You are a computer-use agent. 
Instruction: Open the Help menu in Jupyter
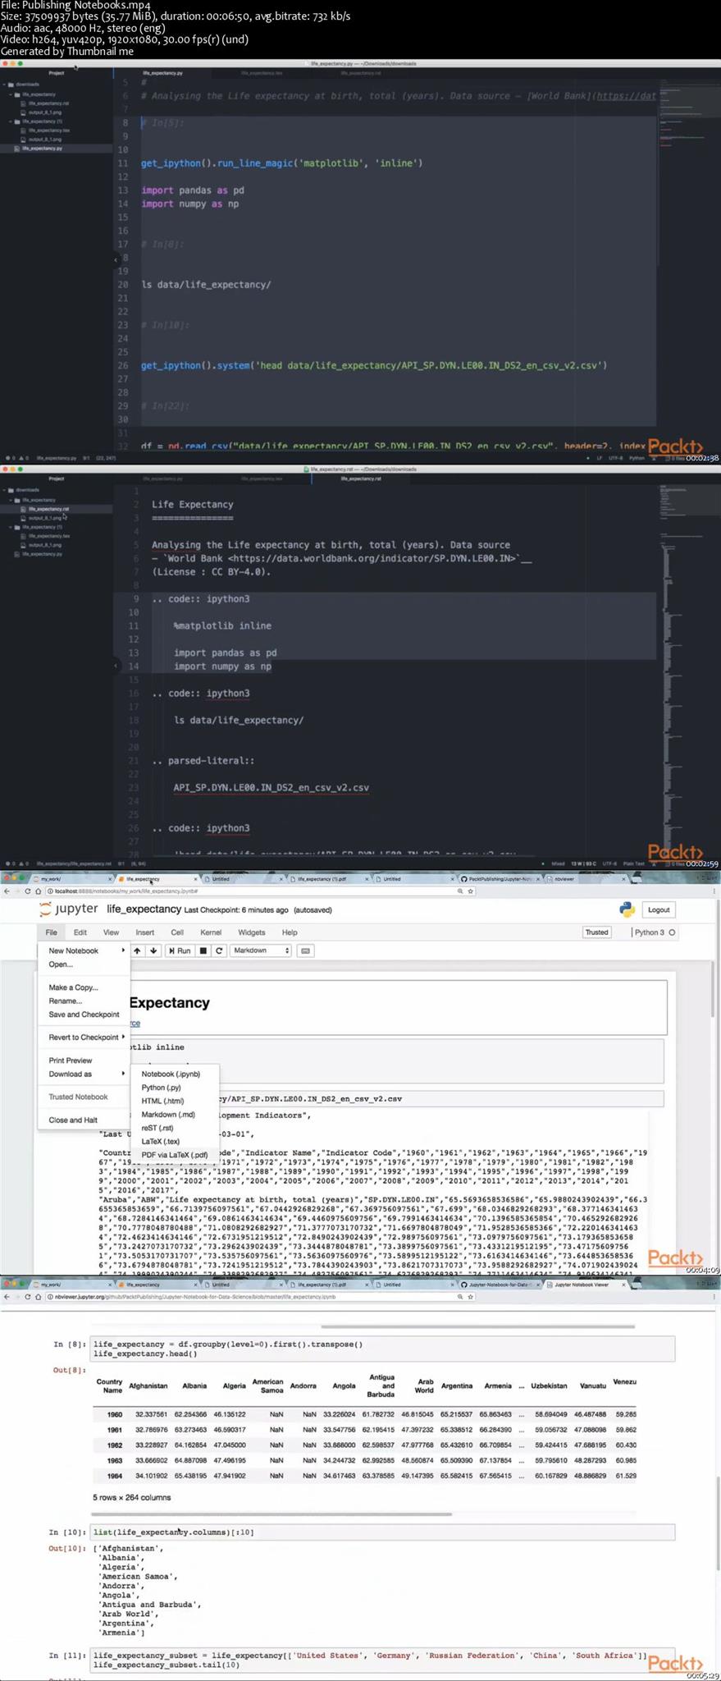point(290,932)
